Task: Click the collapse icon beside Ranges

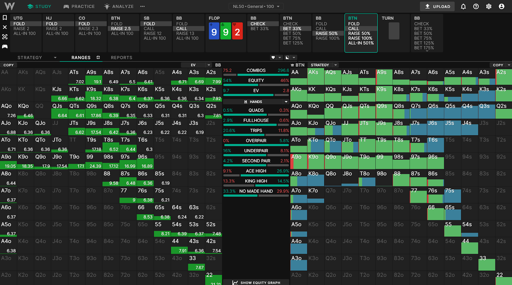Action: (98, 57)
